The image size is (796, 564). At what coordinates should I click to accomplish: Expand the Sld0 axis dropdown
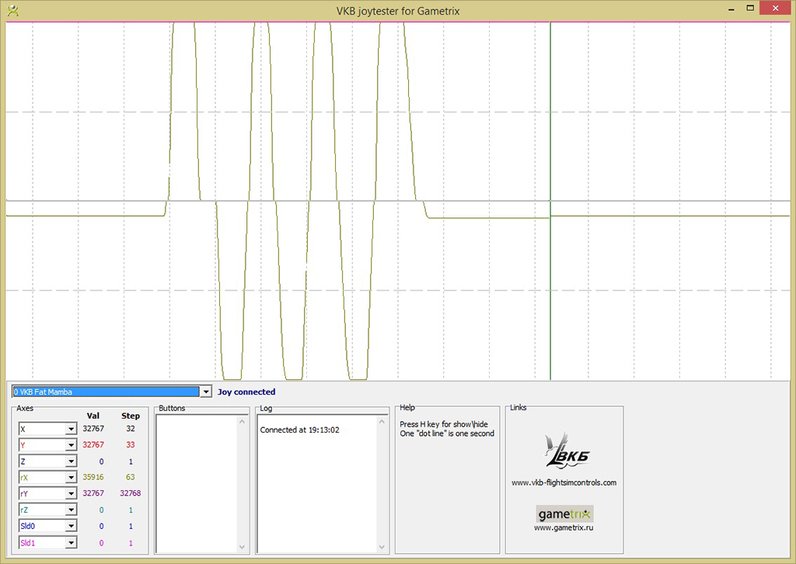(71, 526)
